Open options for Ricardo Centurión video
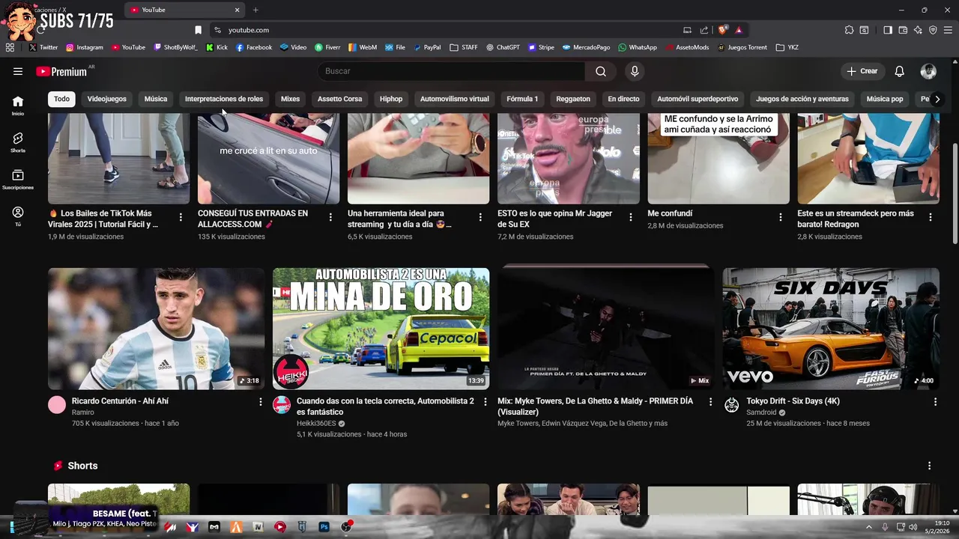This screenshot has height=539, width=959. coord(261,402)
